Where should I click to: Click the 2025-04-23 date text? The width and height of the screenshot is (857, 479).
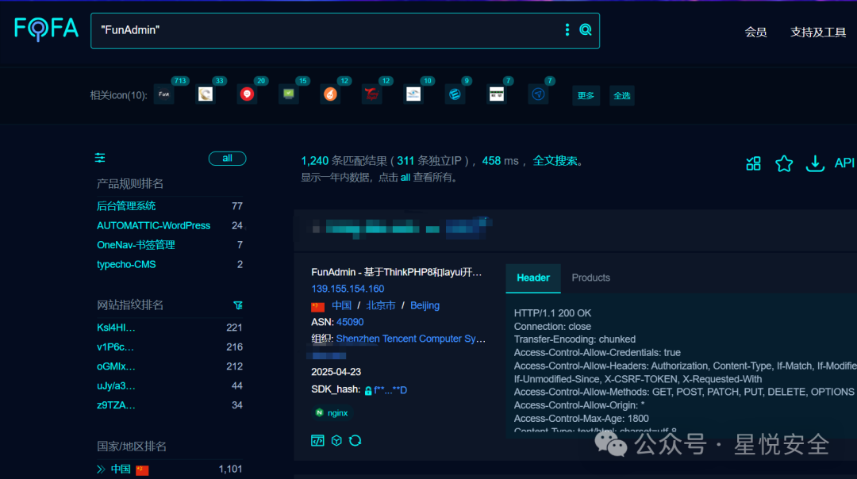tap(336, 372)
